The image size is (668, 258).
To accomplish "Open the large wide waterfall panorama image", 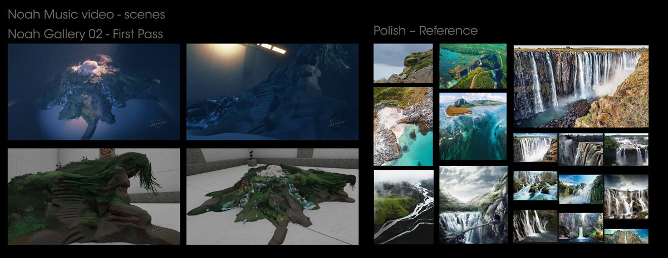I will [581, 87].
